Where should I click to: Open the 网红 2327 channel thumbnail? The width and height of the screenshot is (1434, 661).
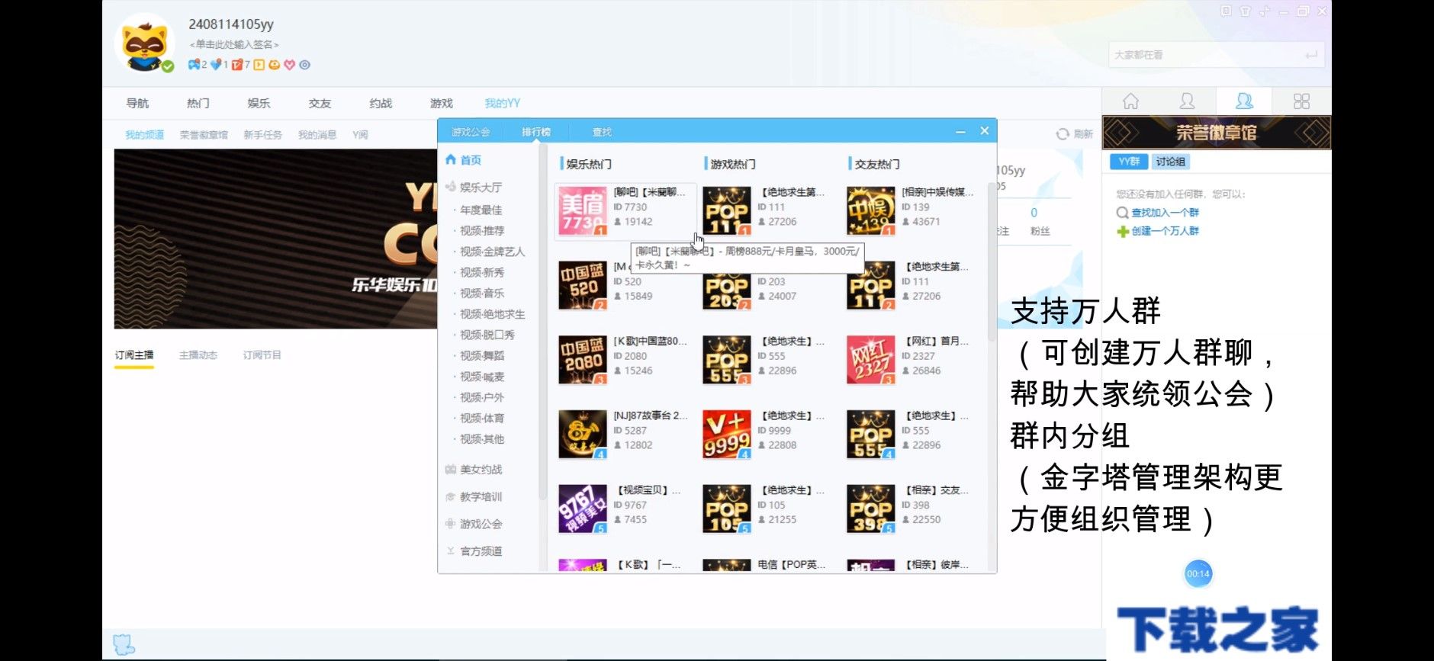(x=871, y=359)
